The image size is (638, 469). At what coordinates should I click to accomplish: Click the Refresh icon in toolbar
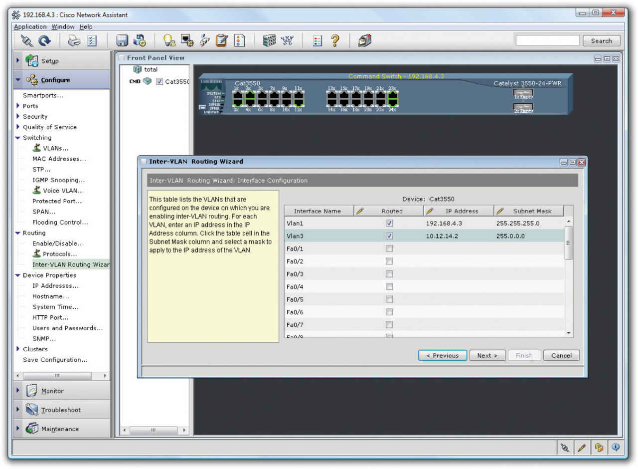(x=44, y=41)
